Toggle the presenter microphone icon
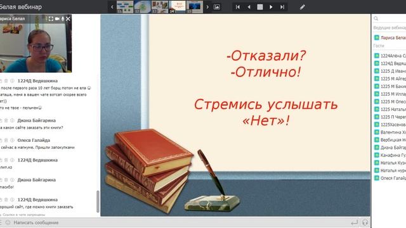 tap(63, 18)
